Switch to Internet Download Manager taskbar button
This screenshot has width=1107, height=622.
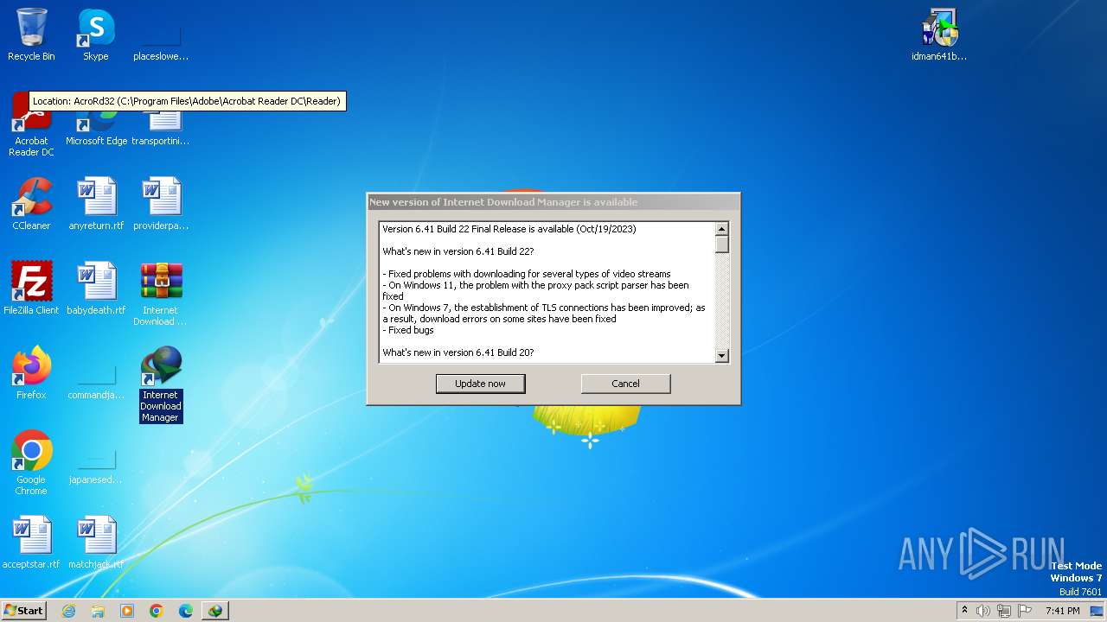(215, 611)
